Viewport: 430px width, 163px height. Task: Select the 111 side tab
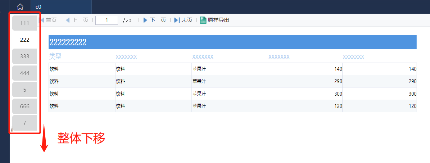[25, 23]
